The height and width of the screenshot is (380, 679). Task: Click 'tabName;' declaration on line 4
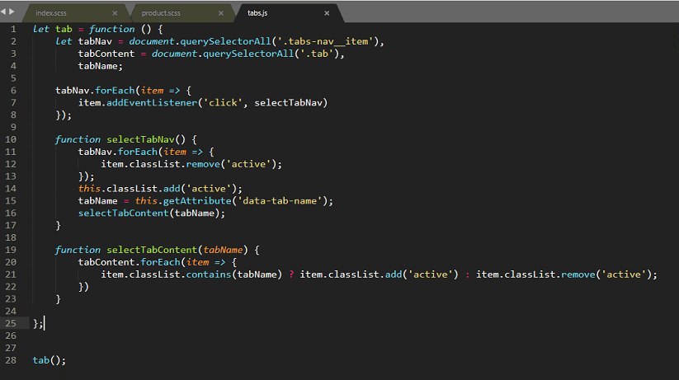click(x=101, y=66)
